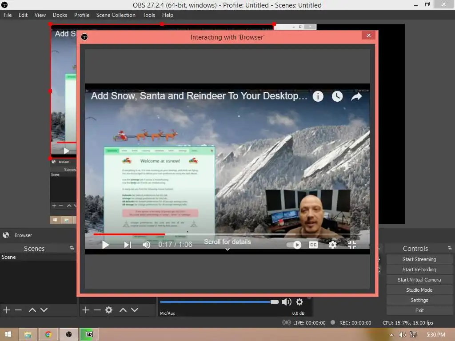
Task: Toggle closed captions CC button
Action: (x=313, y=245)
